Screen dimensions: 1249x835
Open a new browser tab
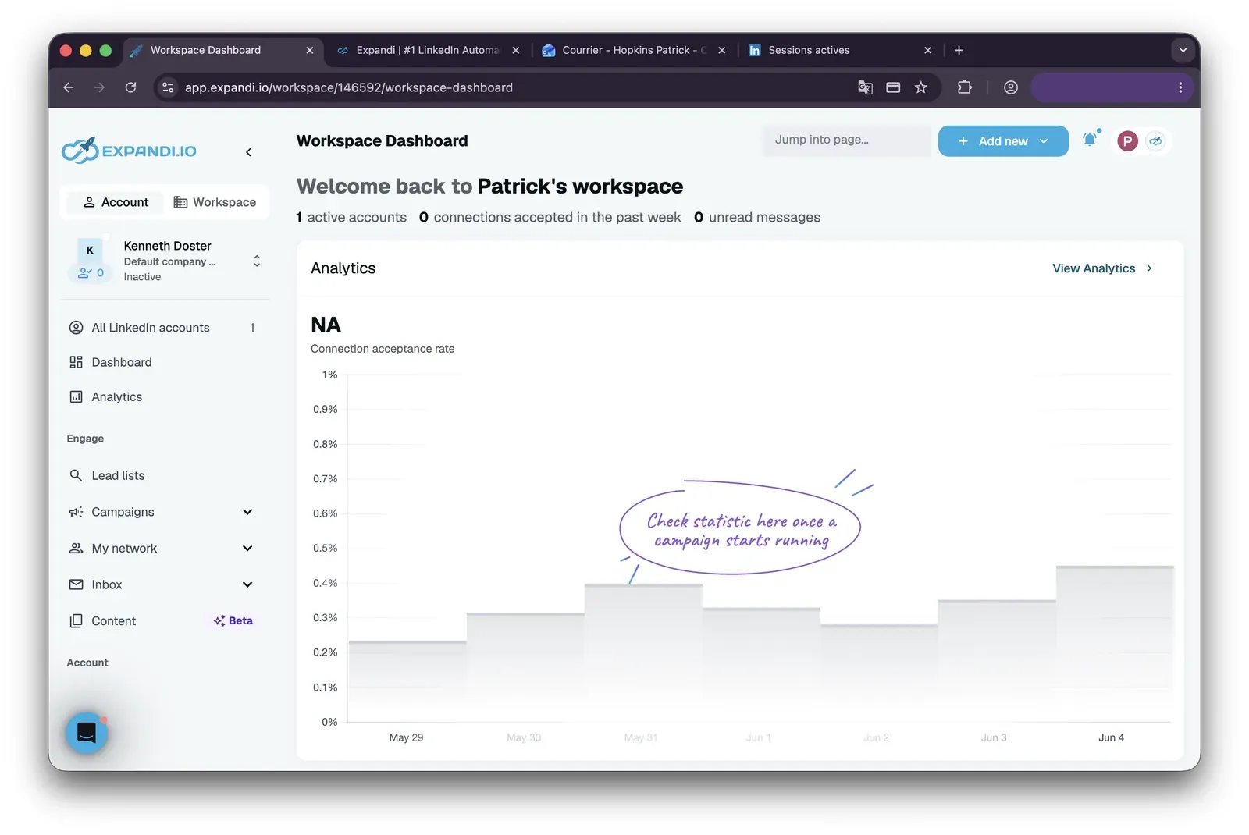pos(959,50)
